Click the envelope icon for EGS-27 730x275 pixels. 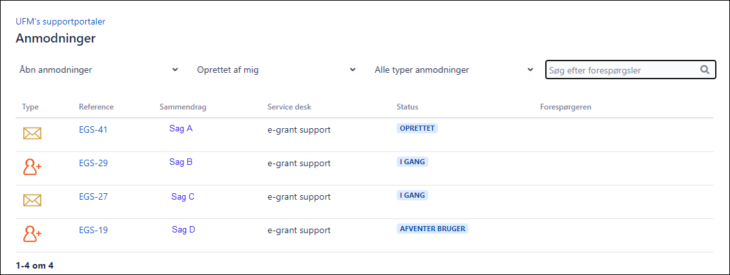[x=32, y=200]
